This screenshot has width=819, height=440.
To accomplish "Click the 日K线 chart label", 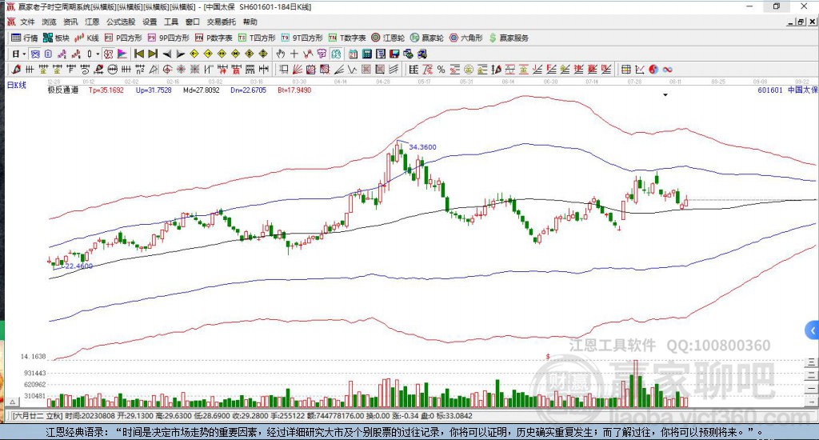I will (x=16, y=85).
